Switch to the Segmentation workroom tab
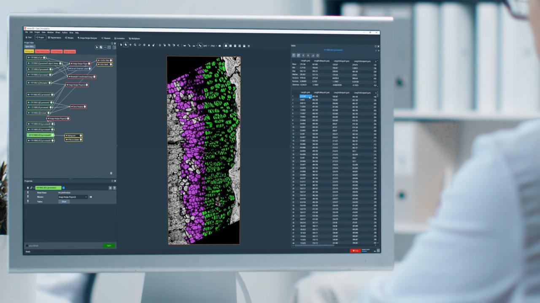The image size is (540, 303). (54, 38)
